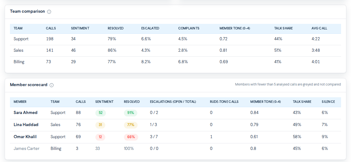Viewport: 351px width, 162px height.
Task: Click the TEAM header in Team comparison
Action: [18, 28]
